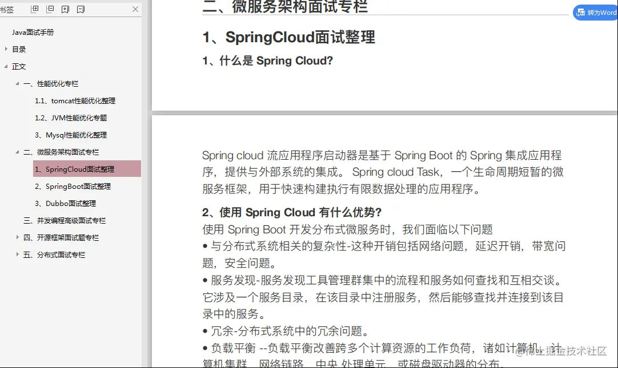The width and height of the screenshot is (618, 368).
Task: Select the highlighted 1、SpringCloud面试整理 bookmark
Action: pyautogui.click(x=87, y=169)
